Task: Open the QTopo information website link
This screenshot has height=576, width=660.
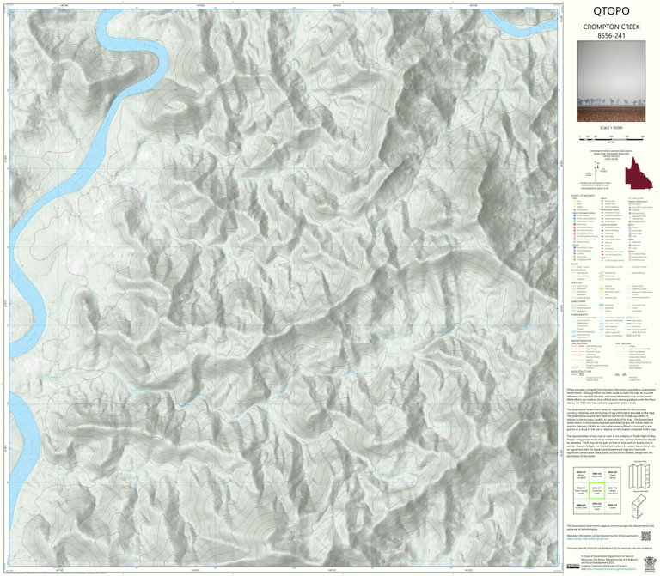Action: [x=587, y=538]
